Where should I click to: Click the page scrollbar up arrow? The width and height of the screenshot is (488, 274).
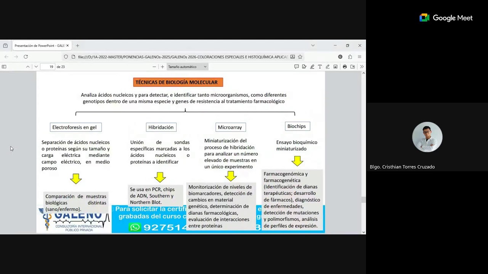[364, 73]
